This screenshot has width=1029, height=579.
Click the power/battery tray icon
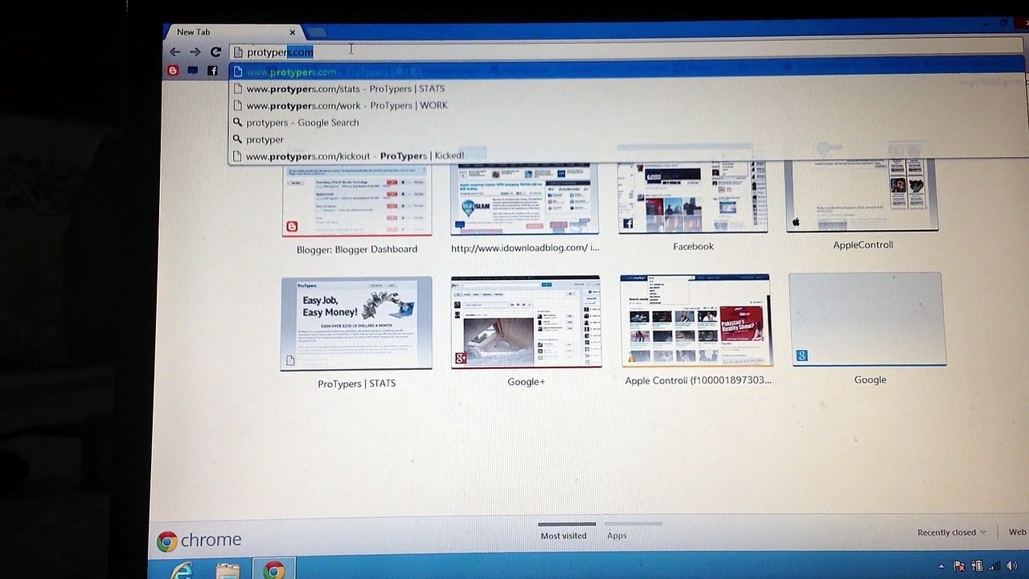[978, 567]
